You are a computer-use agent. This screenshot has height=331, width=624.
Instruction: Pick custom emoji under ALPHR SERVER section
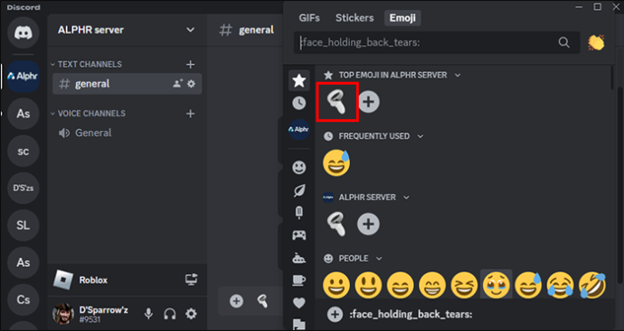coord(336,225)
